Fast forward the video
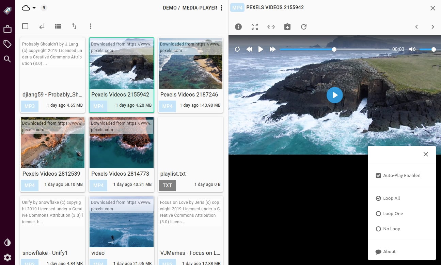 click(x=272, y=49)
